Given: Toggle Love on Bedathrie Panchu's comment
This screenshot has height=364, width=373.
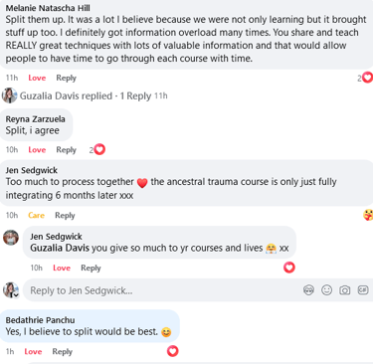Looking at the screenshot, I should pos(33,351).
